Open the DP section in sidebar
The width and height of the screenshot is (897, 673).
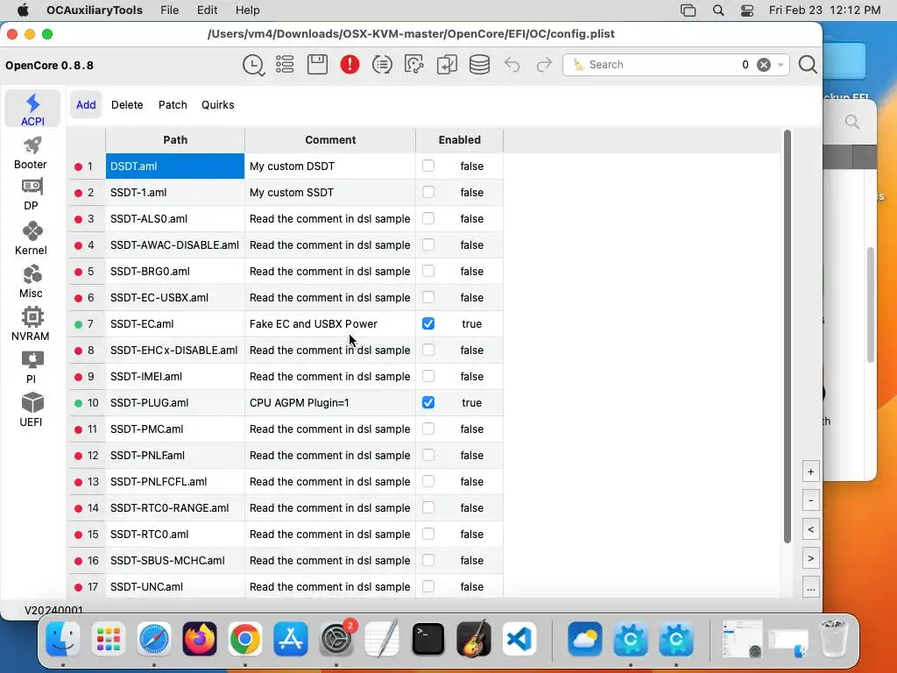pos(31,194)
